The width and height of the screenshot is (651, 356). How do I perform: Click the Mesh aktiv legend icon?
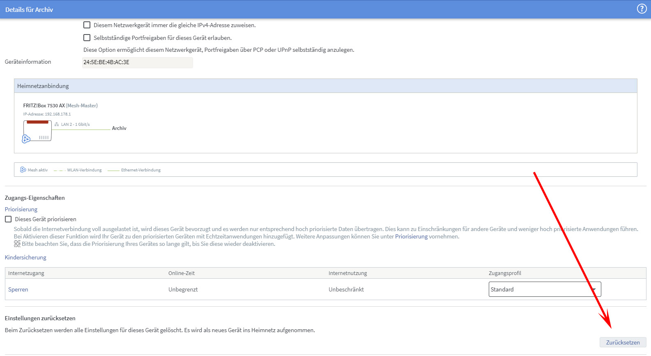click(23, 170)
